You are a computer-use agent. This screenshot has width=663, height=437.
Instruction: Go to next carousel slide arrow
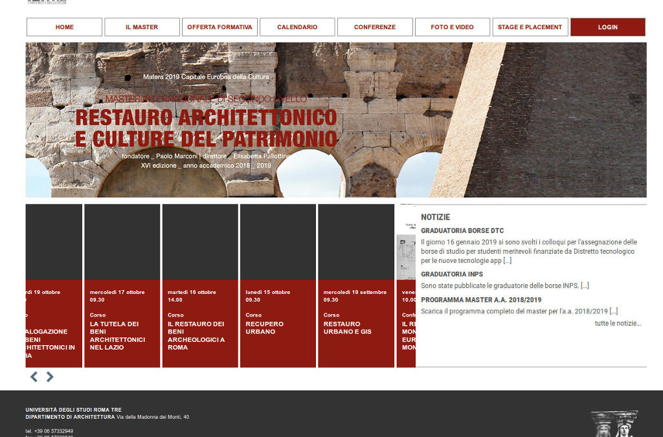click(50, 377)
